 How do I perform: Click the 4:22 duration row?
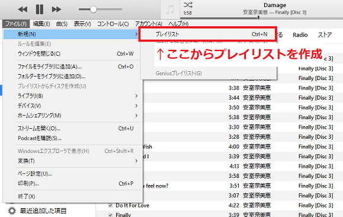(219, 205)
